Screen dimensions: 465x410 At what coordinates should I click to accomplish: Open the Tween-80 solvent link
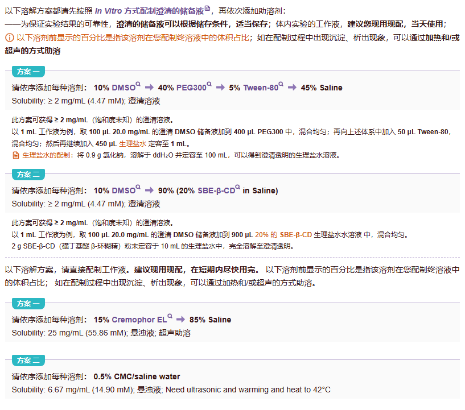pos(261,88)
